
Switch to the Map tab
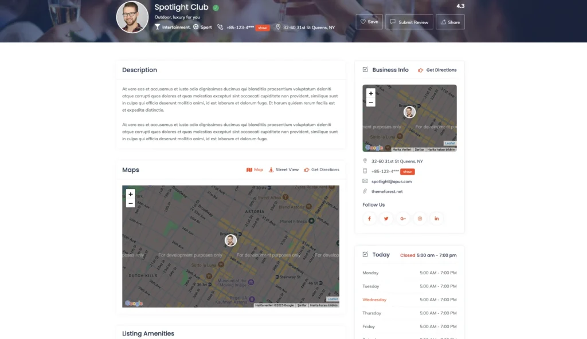tap(255, 169)
